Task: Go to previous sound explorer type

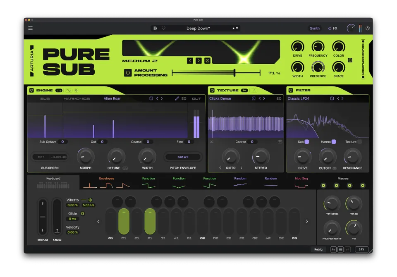Action: 190,60
